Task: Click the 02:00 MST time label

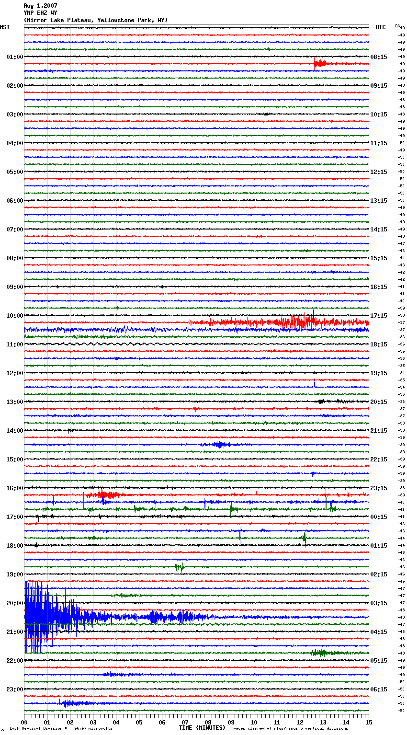Action: 14,86
